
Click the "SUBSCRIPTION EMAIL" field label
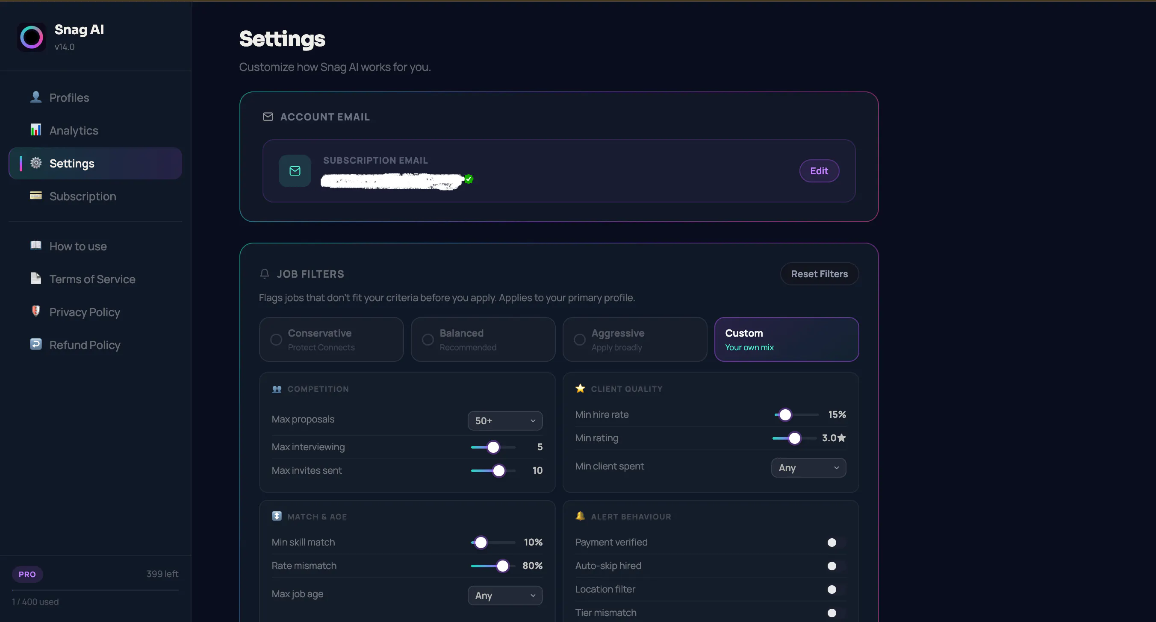(x=376, y=161)
